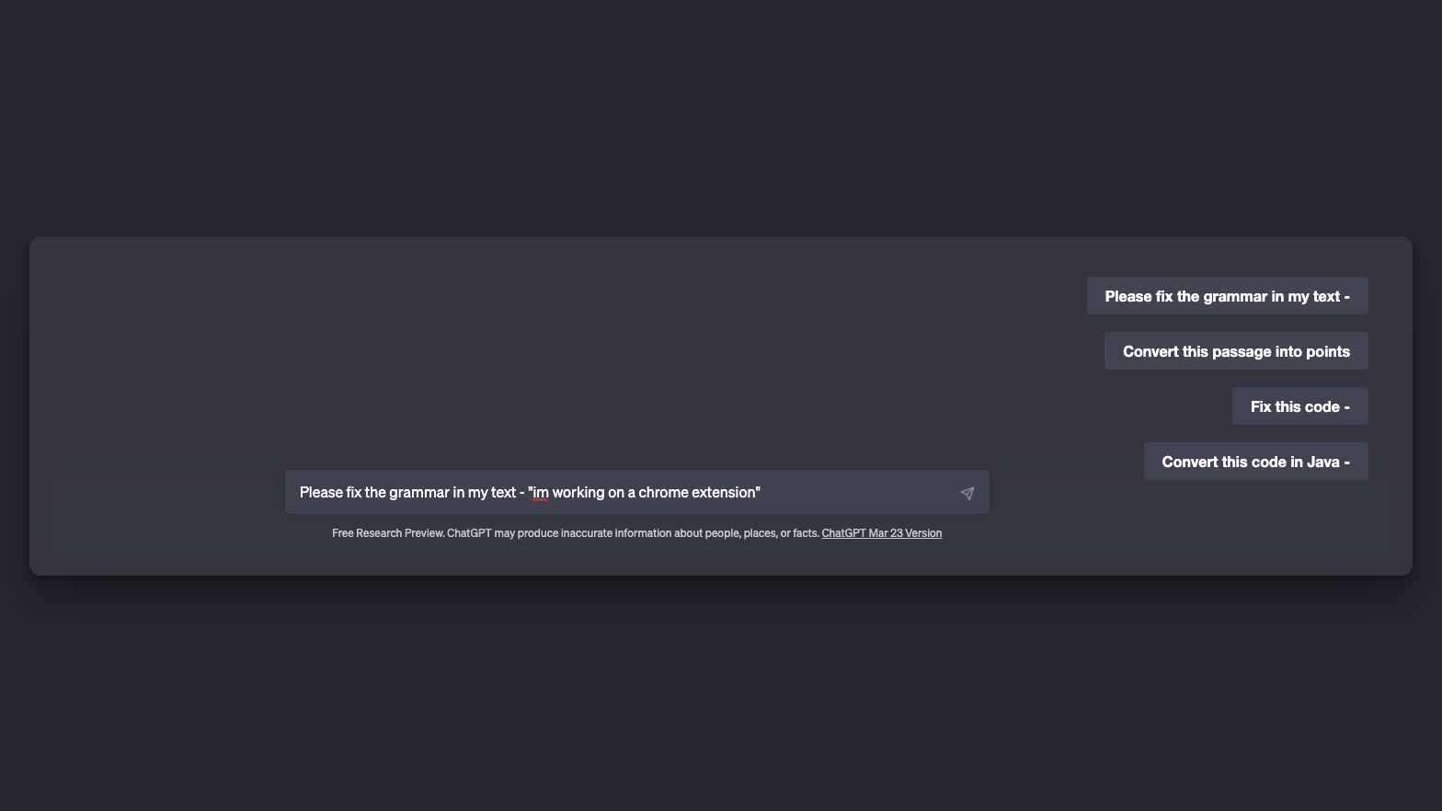This screenshot has height=811, width=1442.
Task: Open the ChatGPT Mar 23 Version link
Action: pyautogui.click(x=881, y=533)
